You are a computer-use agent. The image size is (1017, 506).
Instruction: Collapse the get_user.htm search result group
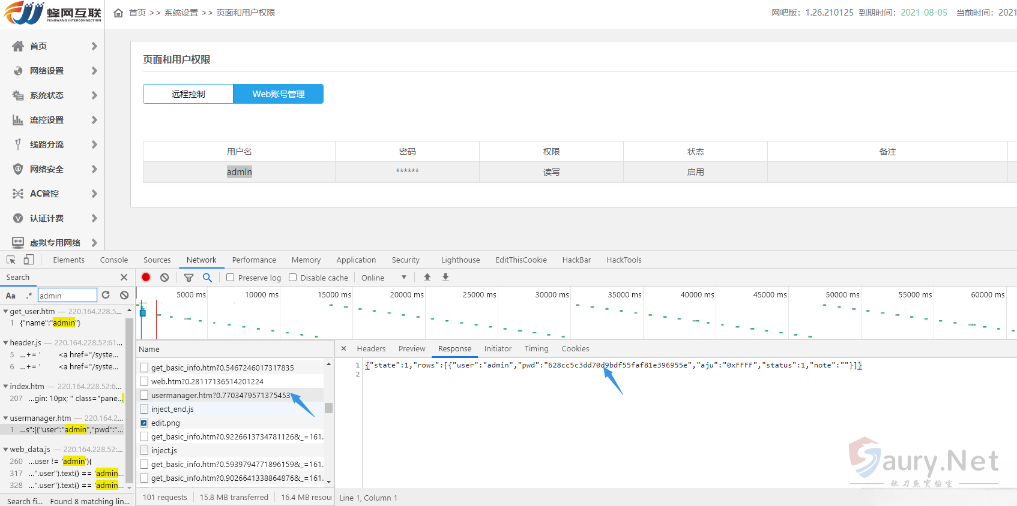pos(5,312)
